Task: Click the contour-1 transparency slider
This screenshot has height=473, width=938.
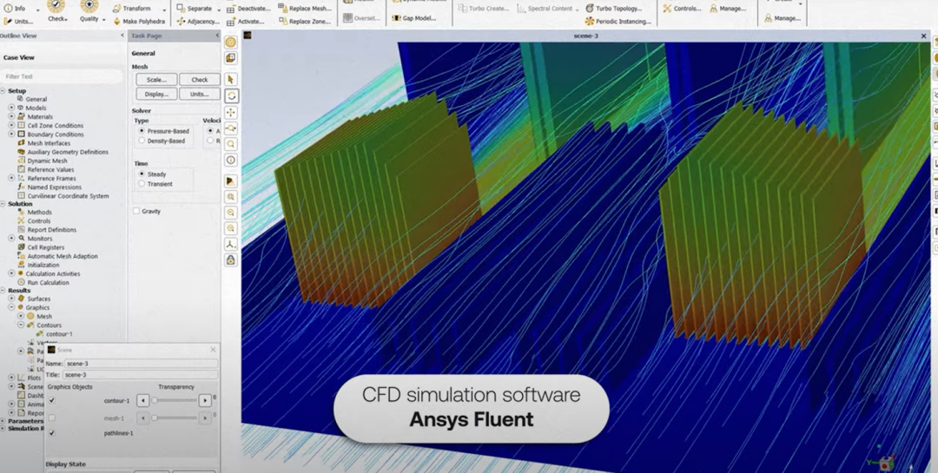Action: tap(174, 401)
